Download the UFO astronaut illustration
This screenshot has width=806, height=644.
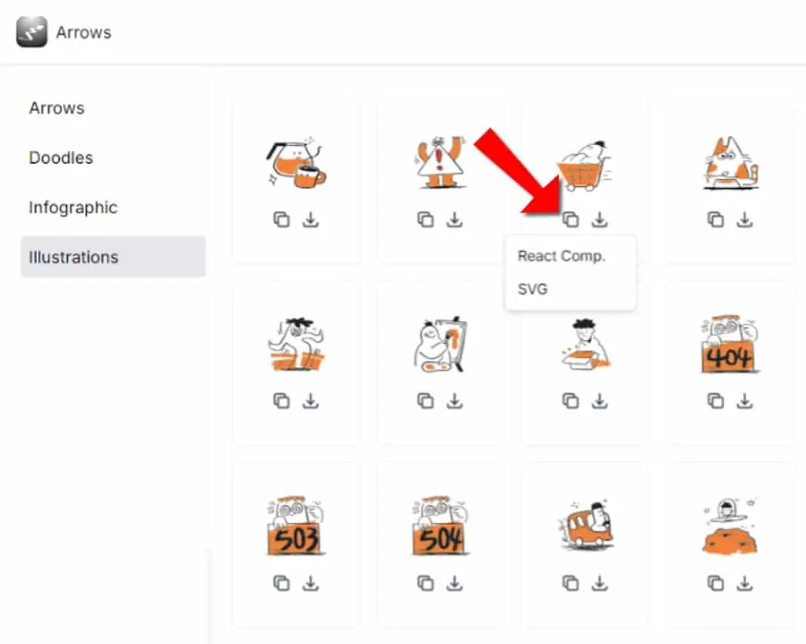[745, 583]
